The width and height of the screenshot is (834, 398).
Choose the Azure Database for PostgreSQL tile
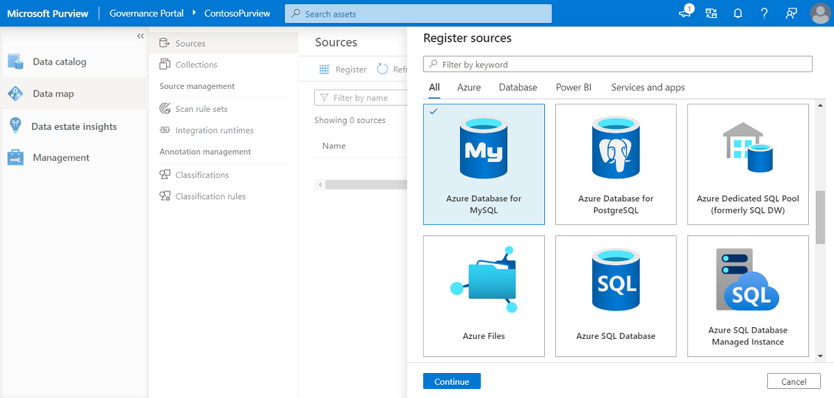click(x=616, y=165)
